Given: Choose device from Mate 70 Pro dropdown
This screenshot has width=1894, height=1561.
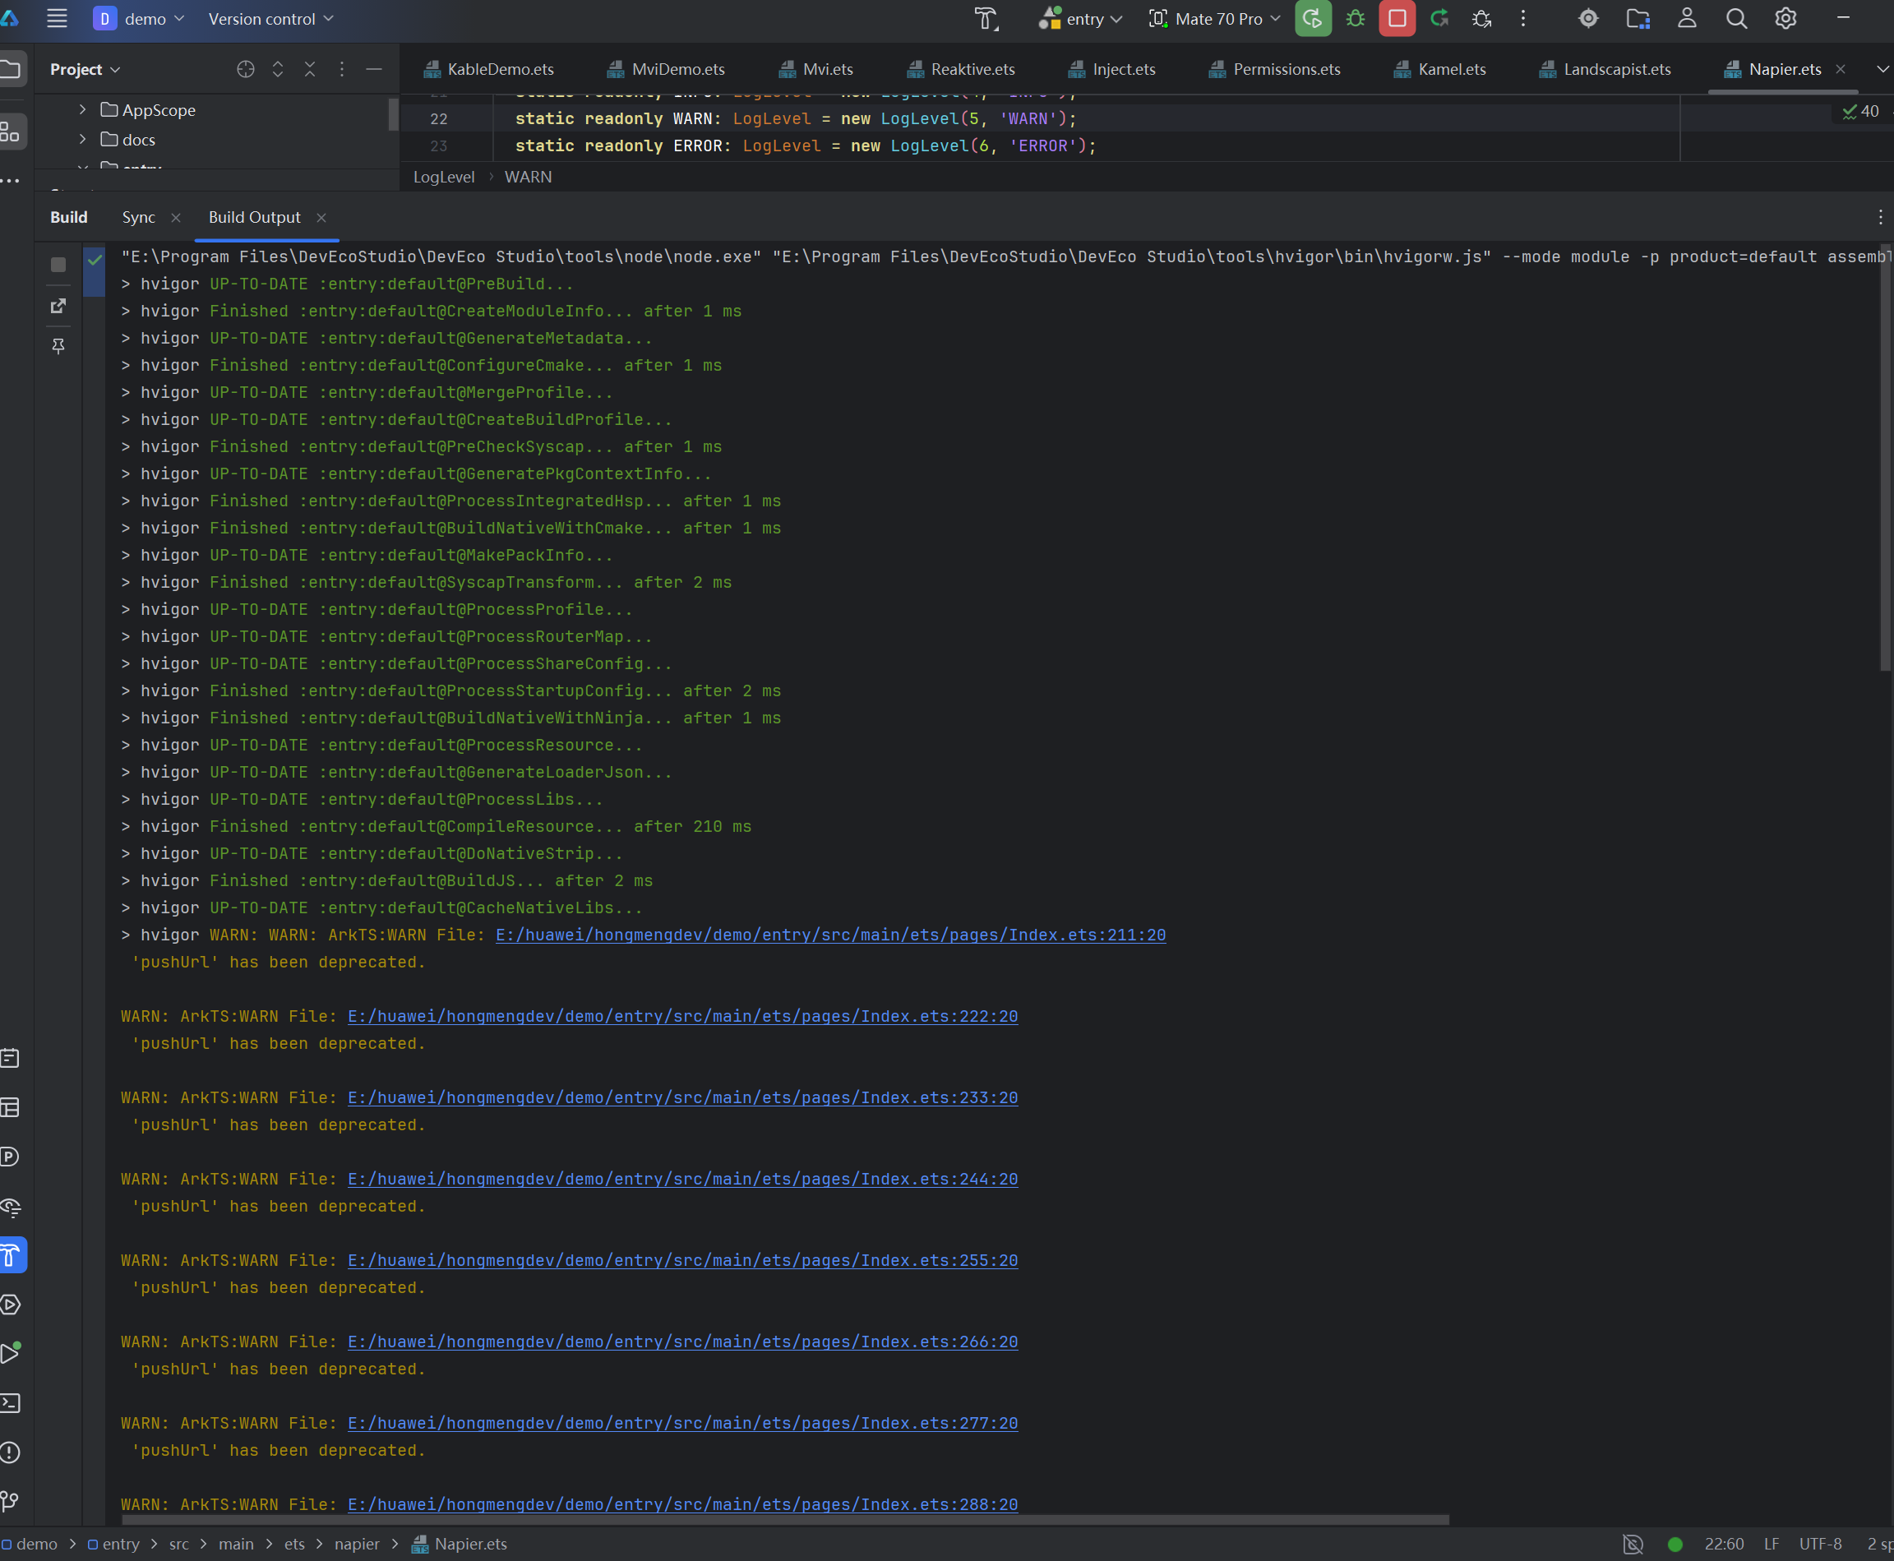Looking at the screenshot, I should click(1214, 19).
